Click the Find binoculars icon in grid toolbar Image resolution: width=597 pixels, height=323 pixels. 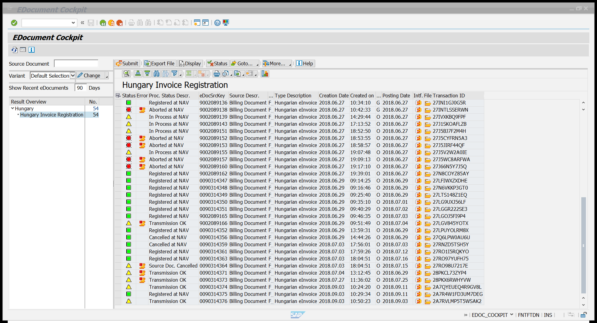[156, 74]
